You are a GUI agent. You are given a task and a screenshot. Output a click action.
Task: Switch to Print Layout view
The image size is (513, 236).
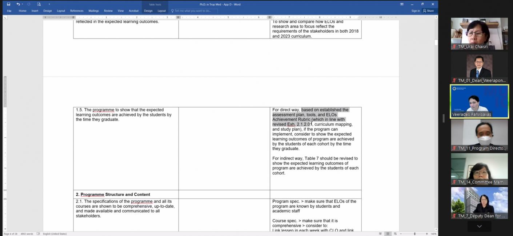(388, 234)
